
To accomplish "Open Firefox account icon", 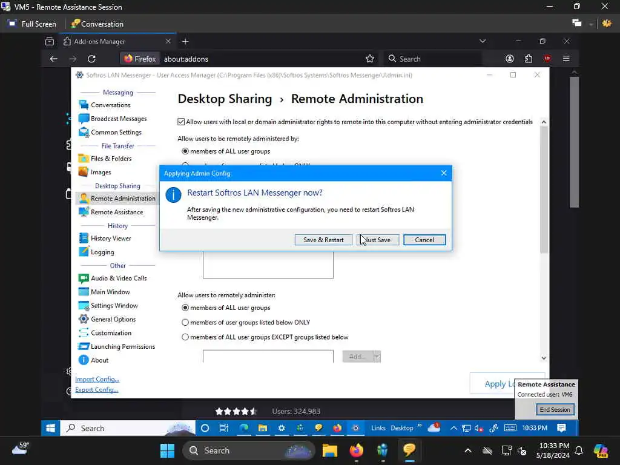I will pos(510,59).
